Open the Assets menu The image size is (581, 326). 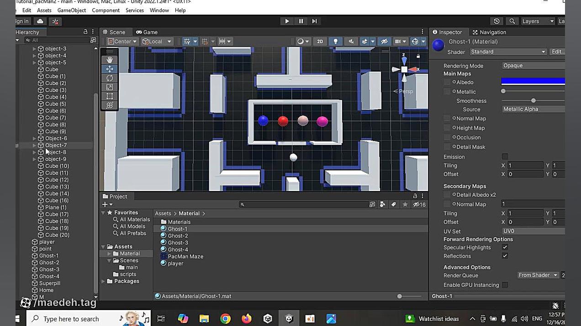(x=44, y=10)
